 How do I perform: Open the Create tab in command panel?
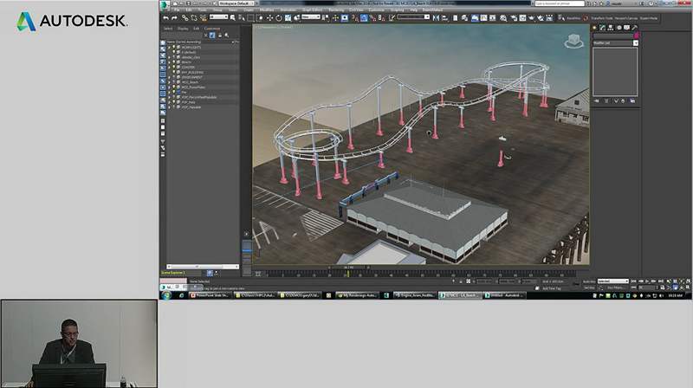pos(596,28)
